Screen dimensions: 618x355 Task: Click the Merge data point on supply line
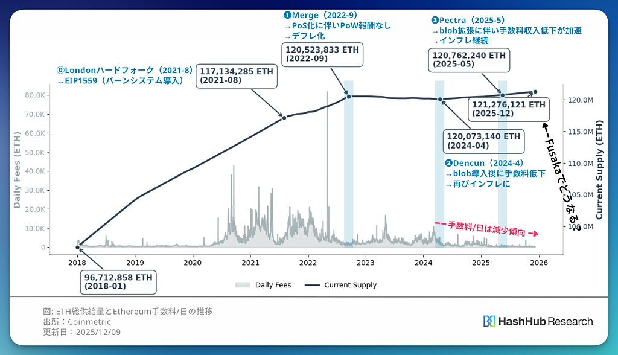coord(348,97)
